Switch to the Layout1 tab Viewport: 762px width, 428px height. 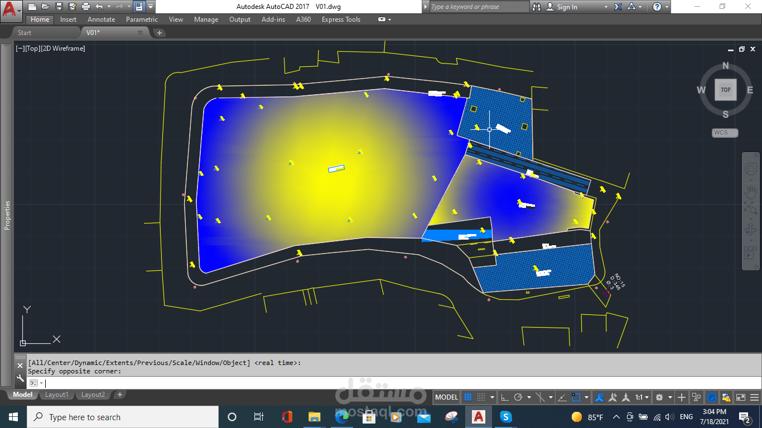click(56, 395)
